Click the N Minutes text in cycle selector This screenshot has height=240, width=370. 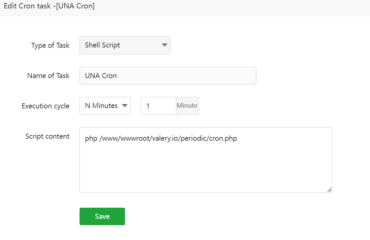coord(101,106)
